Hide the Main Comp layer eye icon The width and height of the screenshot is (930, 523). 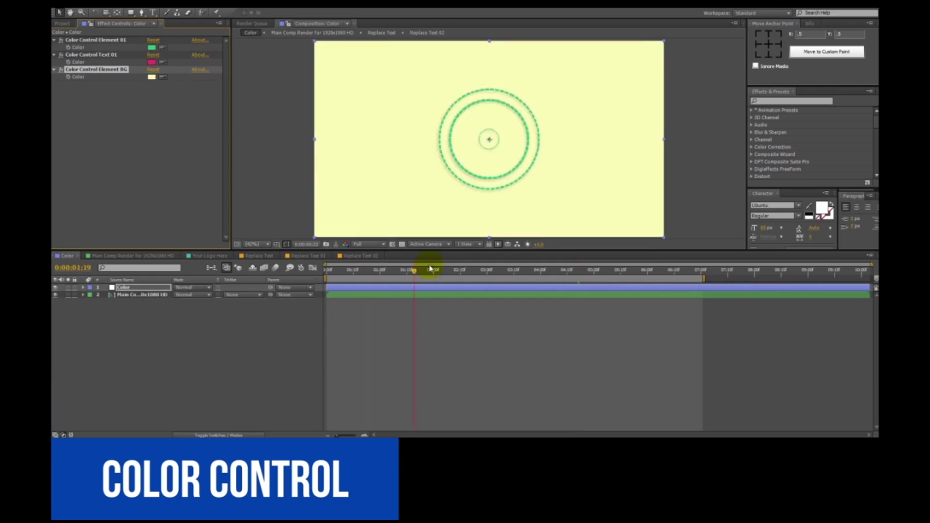[x=55, y=294]
